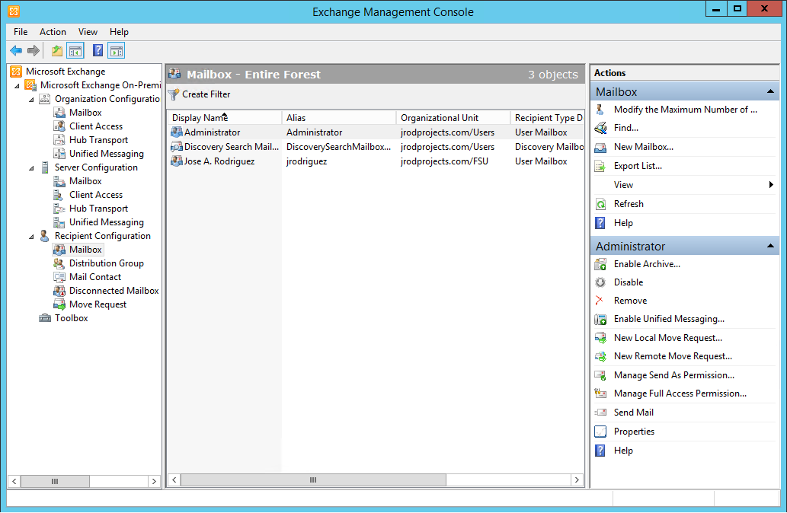
Task: Select the Mail Contact tree node
Action: [95, 277]
